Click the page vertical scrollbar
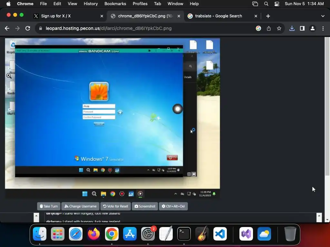 pyautogui.click(x=327, y=106)
